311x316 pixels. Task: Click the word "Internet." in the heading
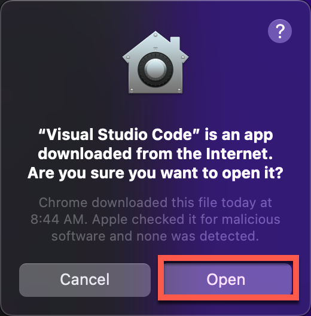point(239,154)
